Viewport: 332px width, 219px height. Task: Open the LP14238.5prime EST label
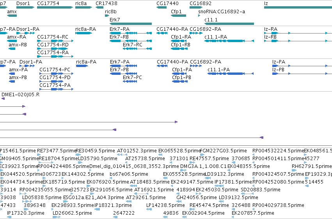click(165, 205)
